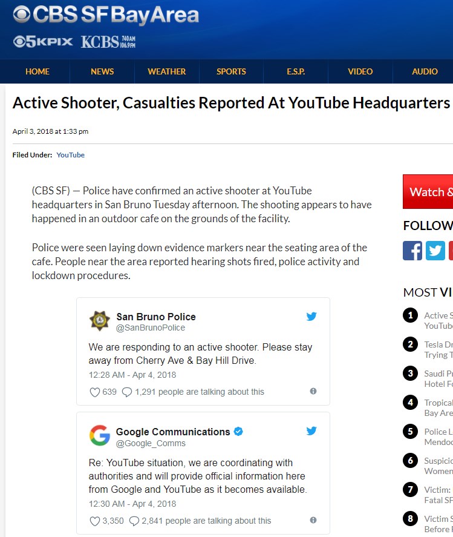The width and height of the screenshot is (453, 537).
Task: Click '1,291 people are talking about this'
Action: [x=200, y=392]
